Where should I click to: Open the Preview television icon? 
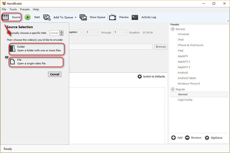[x=112, y=17]
